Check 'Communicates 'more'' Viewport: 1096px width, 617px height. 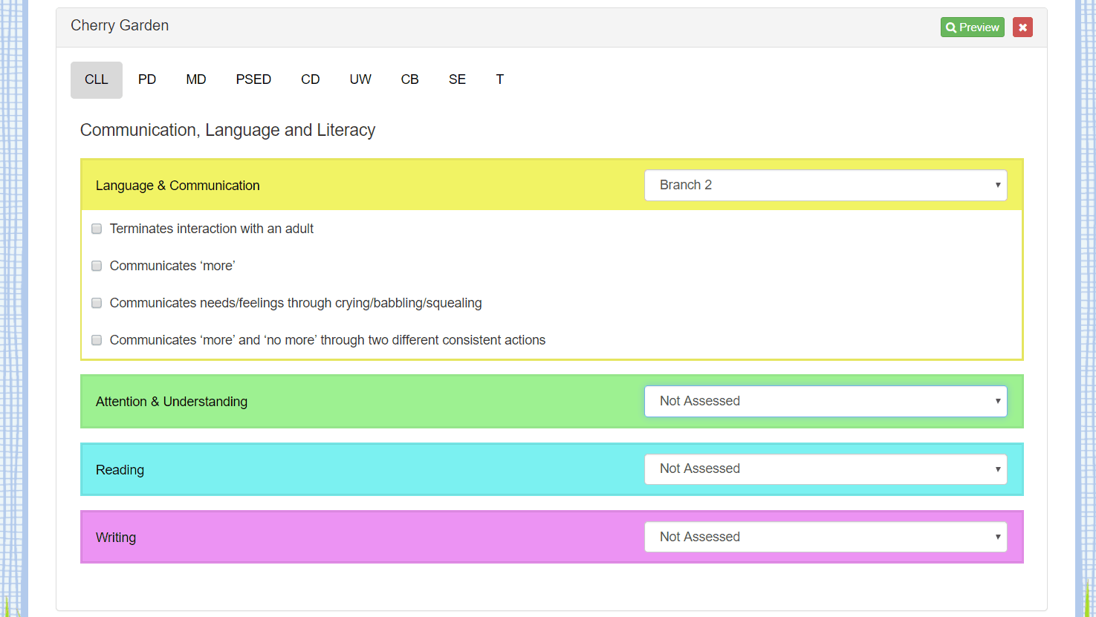pyautogui.click(x=96, y=266)
